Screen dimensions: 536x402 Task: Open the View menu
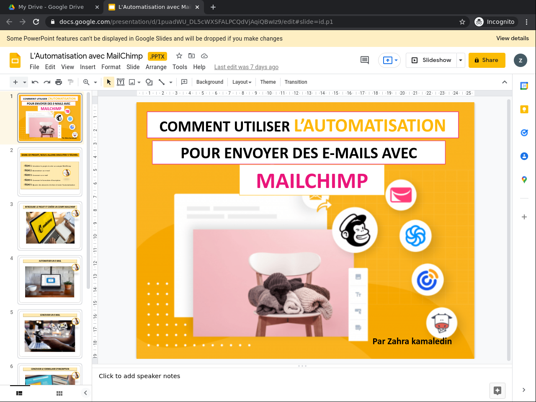coord(67,67)
